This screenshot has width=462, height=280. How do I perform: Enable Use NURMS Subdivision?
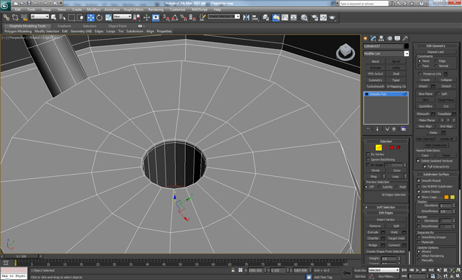pos(419,186)
